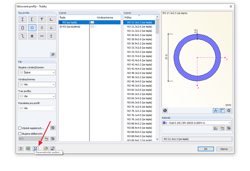250x171 pixels.
Task: Select the channel C-section profile type icon
Action: [32, 19]
